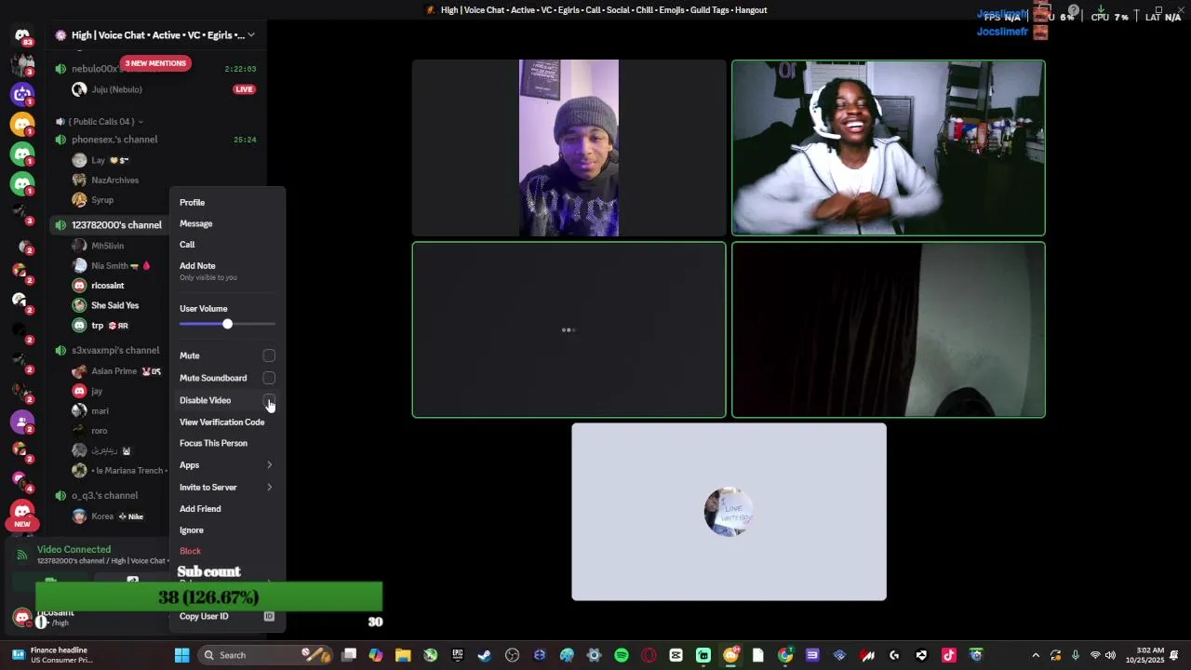Click system tray Wi-Fi icon

1095,655
